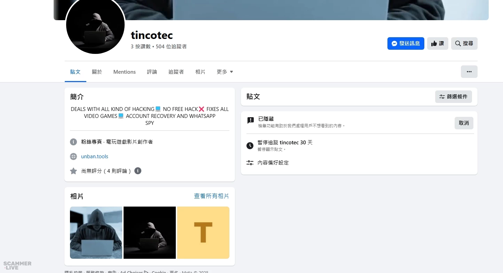Open the three-dot more options button
This screenshot has height=273, width=503.
coord(469,72)
